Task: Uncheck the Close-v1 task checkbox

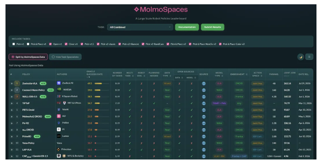Action: tap(66, 44)
